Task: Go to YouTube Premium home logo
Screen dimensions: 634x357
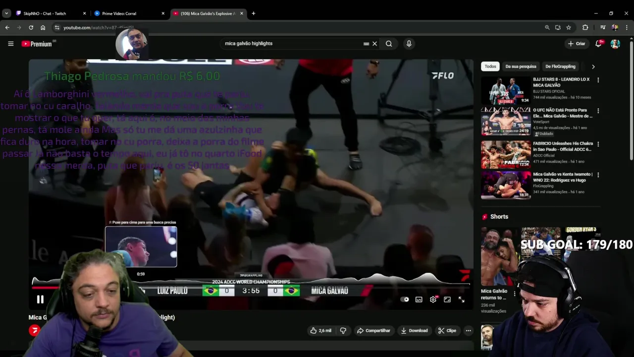Action: 37,44
